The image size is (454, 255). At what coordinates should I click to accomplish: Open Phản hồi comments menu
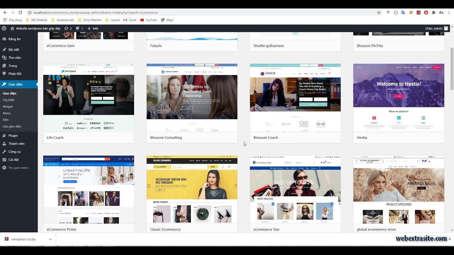(x=19, y=74)
